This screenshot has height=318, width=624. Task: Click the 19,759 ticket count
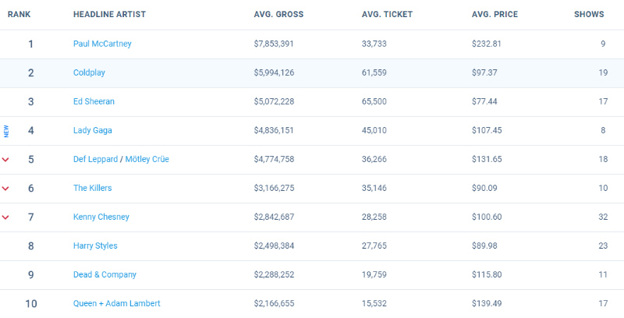(x=374, y=274)
